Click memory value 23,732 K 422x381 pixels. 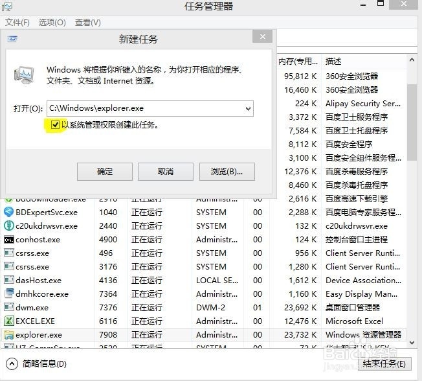coord(300,334)
